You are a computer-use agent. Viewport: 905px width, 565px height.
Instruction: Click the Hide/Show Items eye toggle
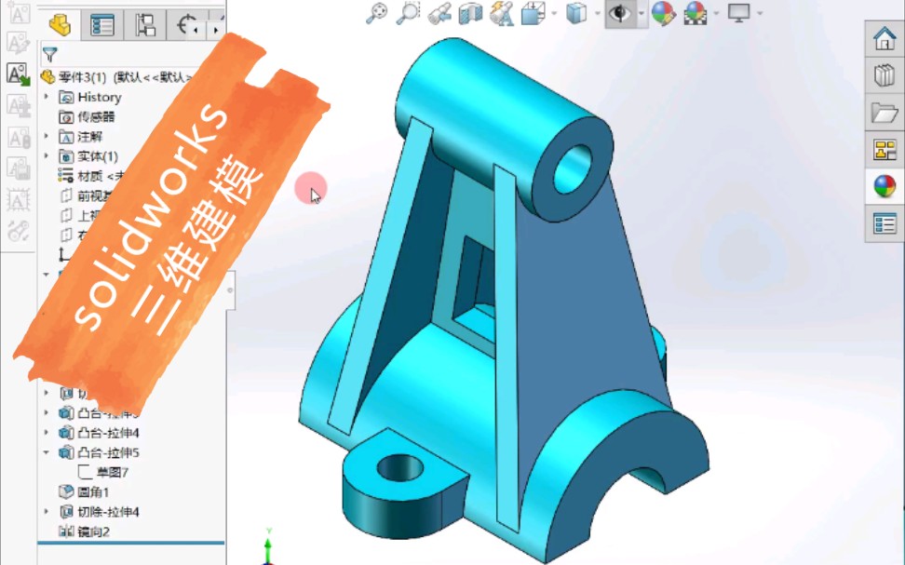619,14
